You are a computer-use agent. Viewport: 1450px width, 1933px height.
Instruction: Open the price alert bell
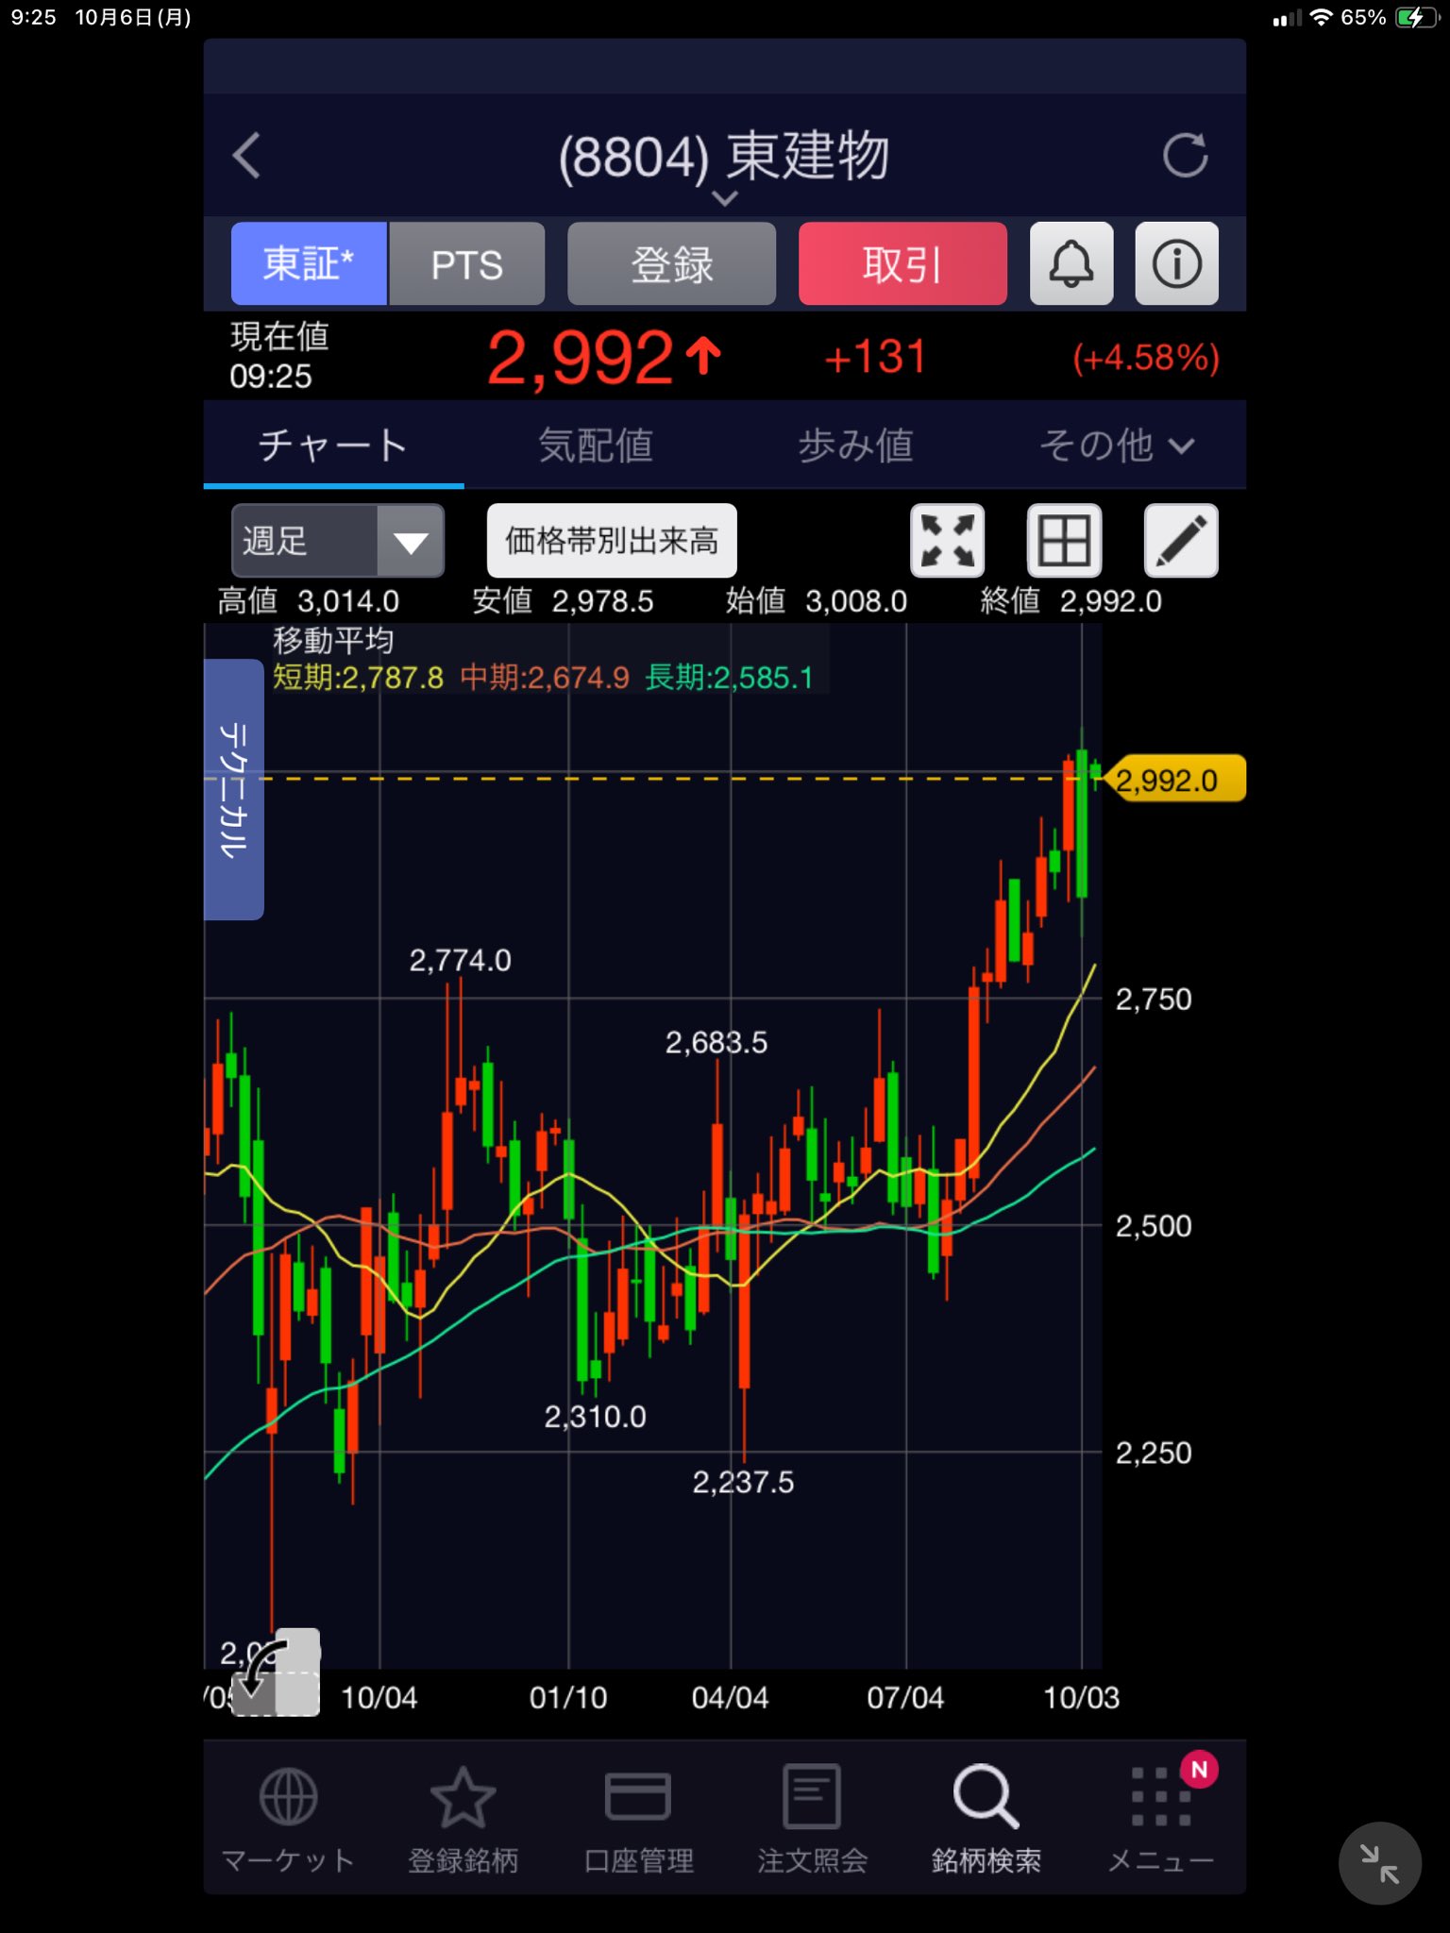tap(1071, 263)
